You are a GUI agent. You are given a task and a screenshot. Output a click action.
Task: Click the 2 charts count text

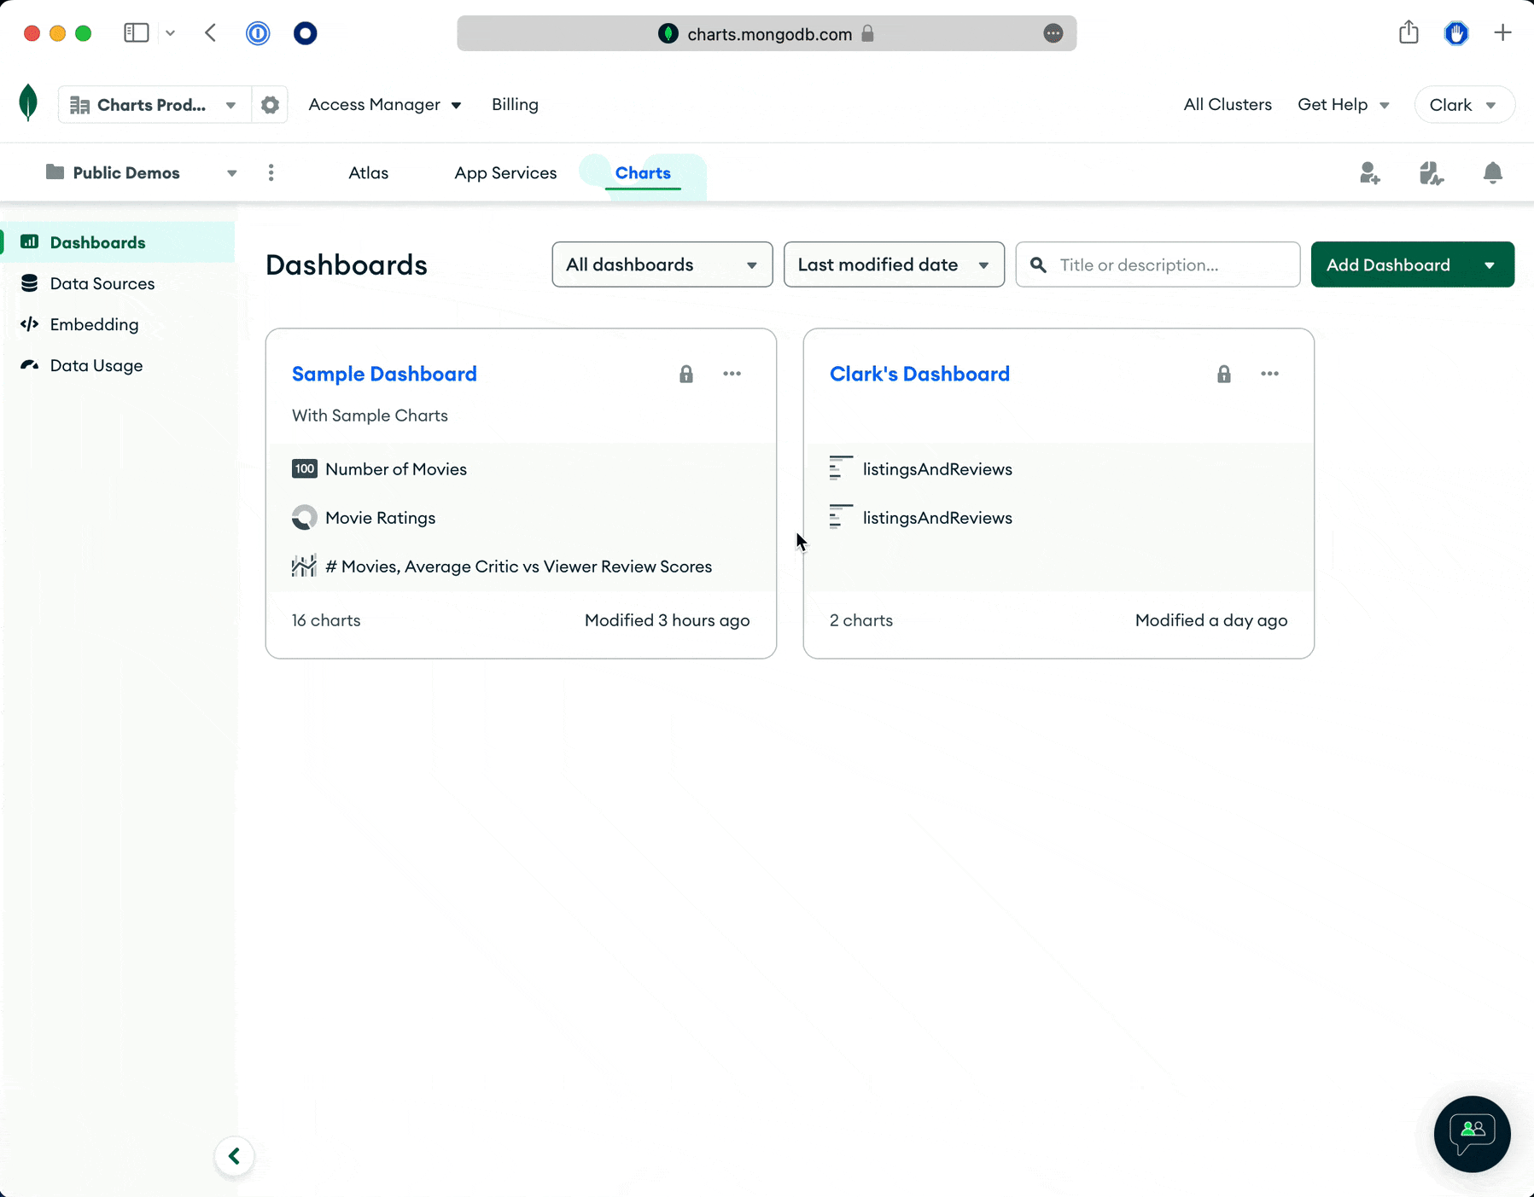[x=861, y=620]
